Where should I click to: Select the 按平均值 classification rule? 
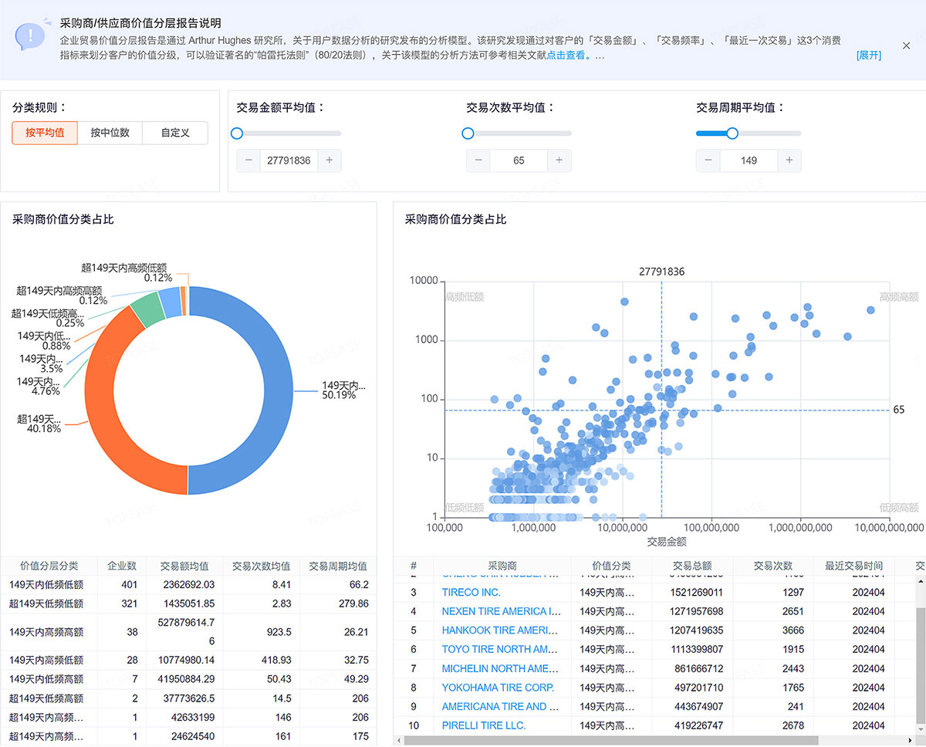(x=45, y=133)
